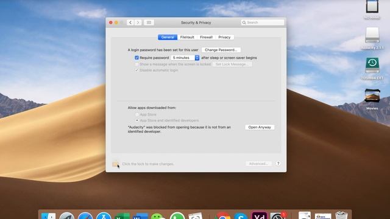Show all preferences grid button
390x219 pixels.
tap(149, 23)
